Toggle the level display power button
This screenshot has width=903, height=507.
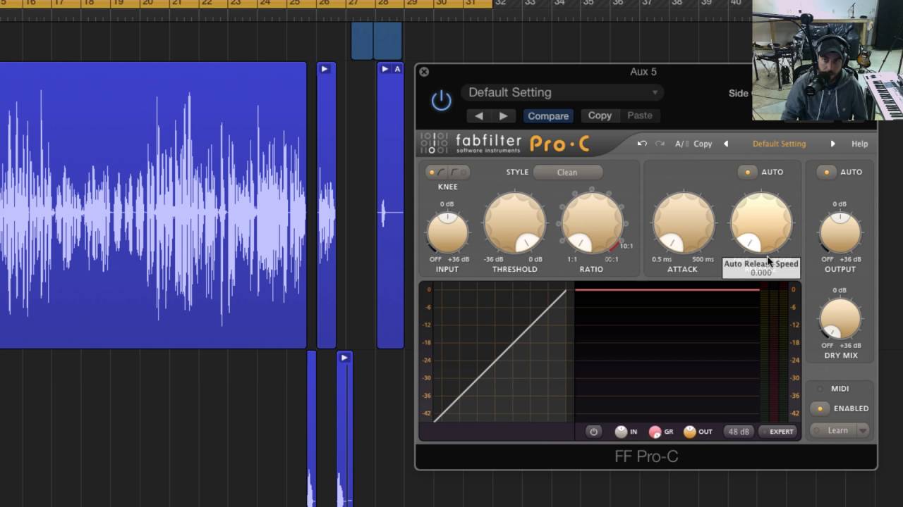coord(593,432)
